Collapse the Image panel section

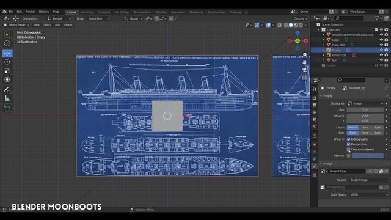(x=327, y=164)
